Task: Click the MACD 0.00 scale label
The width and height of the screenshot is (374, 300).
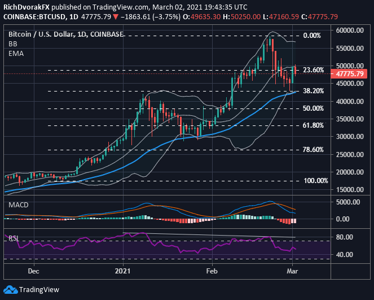Action: (342, 219)
